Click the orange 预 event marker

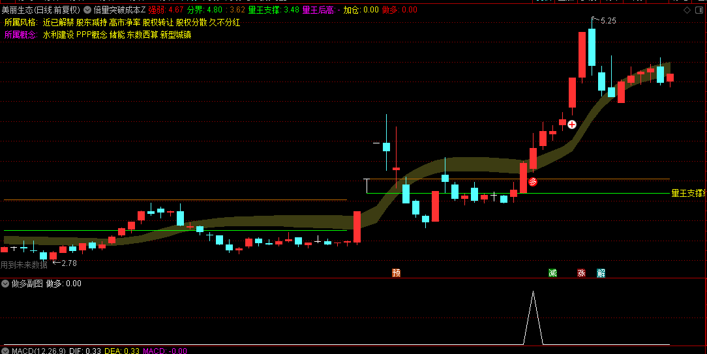(397, 273)
